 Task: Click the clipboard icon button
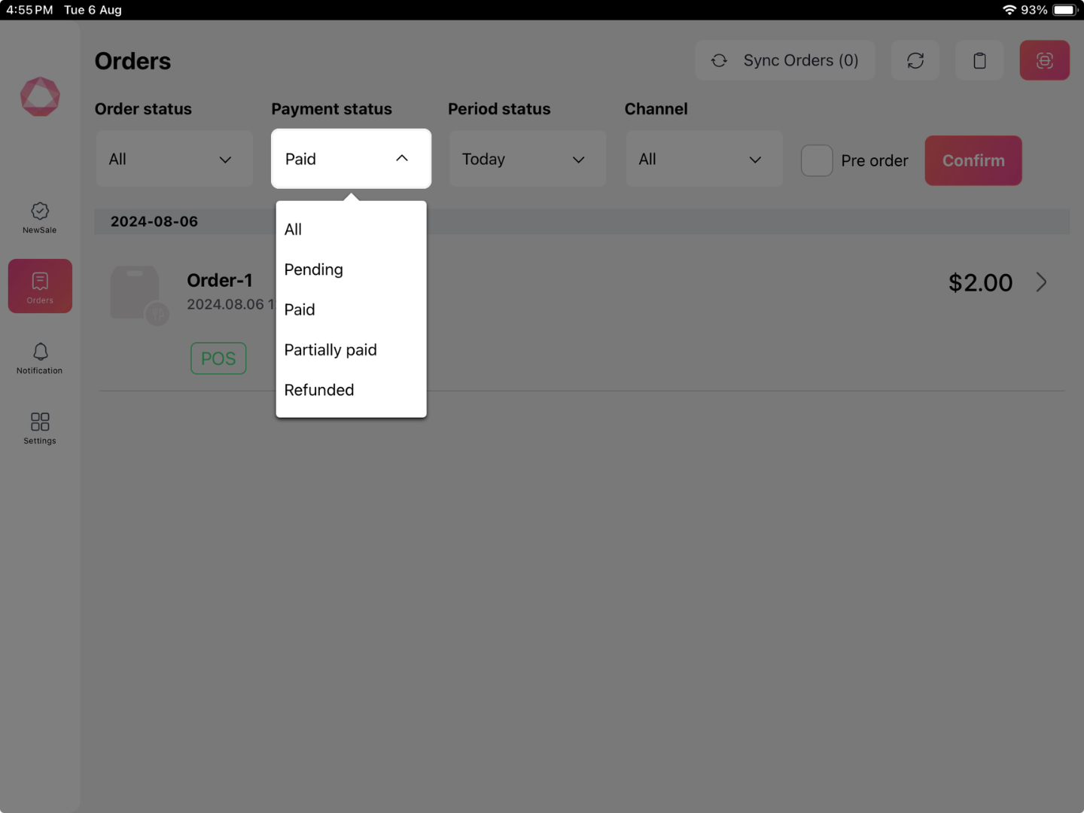click(979, 61)
